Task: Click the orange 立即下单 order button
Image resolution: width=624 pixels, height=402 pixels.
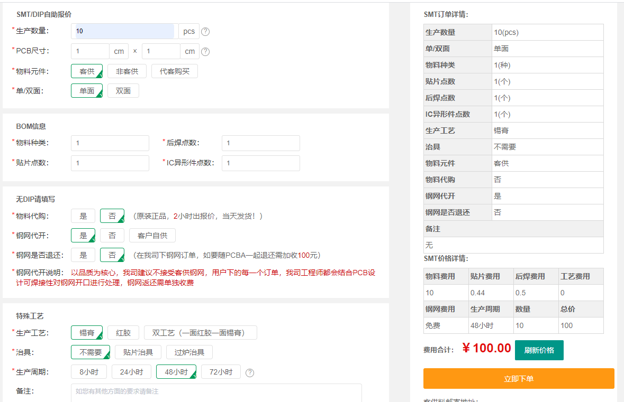Action: (x=518, y=378)
